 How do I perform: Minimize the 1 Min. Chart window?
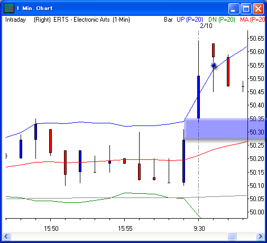point(234,8)
